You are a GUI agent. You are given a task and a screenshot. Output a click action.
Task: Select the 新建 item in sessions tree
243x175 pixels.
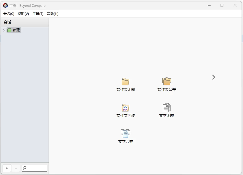[16, 30]
